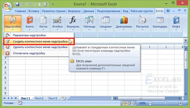Open the Данные ribbon tab
Viewport: 190px width, 108px height.
pyautogui.click(x=89, y=11)
